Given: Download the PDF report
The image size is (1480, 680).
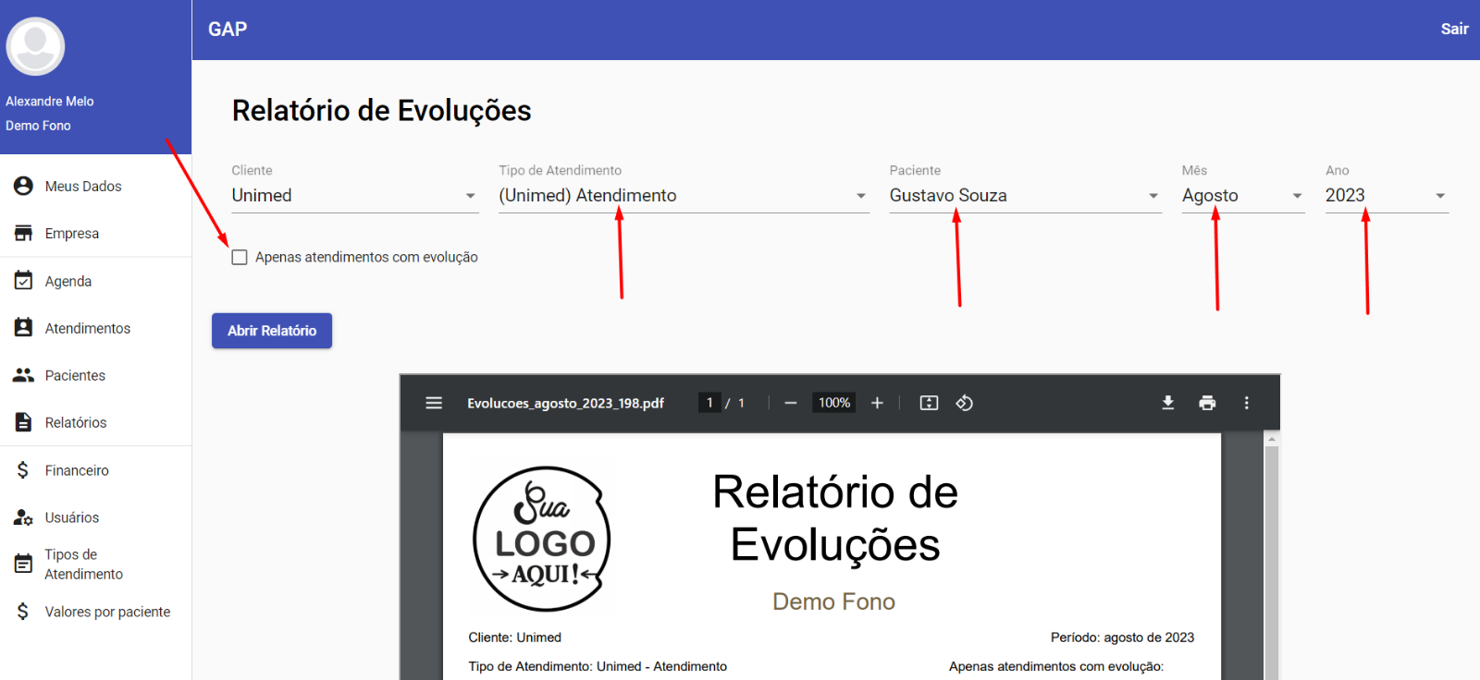Looking at the screenshot, I should pyautogui.click(x=1168, y=403).
